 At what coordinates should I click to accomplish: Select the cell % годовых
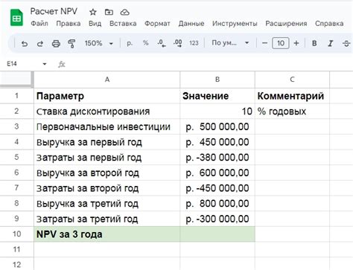click(x=292, y=112)
